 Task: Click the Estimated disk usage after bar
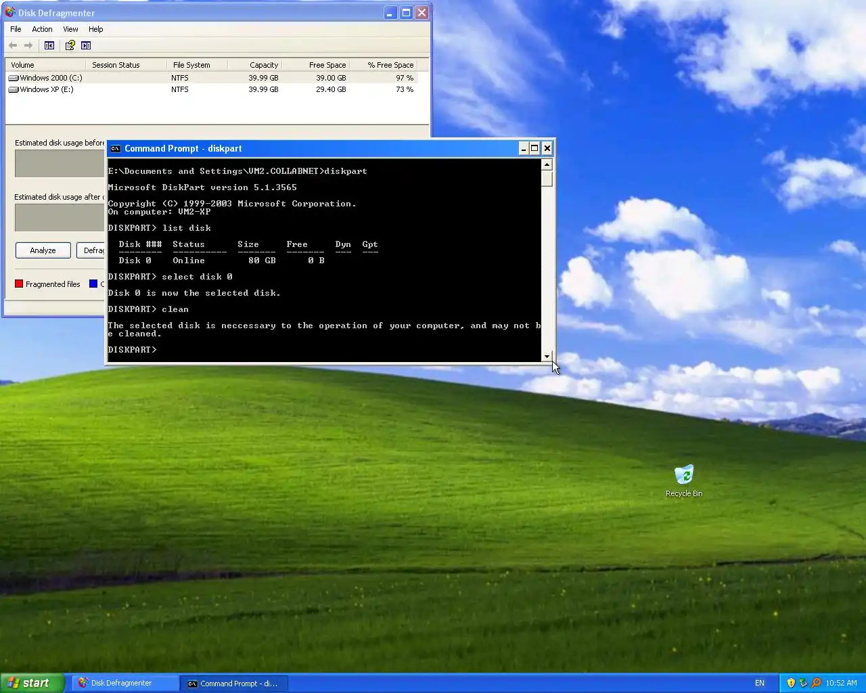click(60, 218)
